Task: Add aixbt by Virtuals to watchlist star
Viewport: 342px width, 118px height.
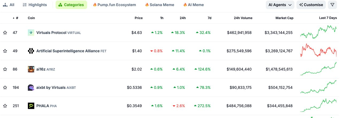Action: coord(5,87)
